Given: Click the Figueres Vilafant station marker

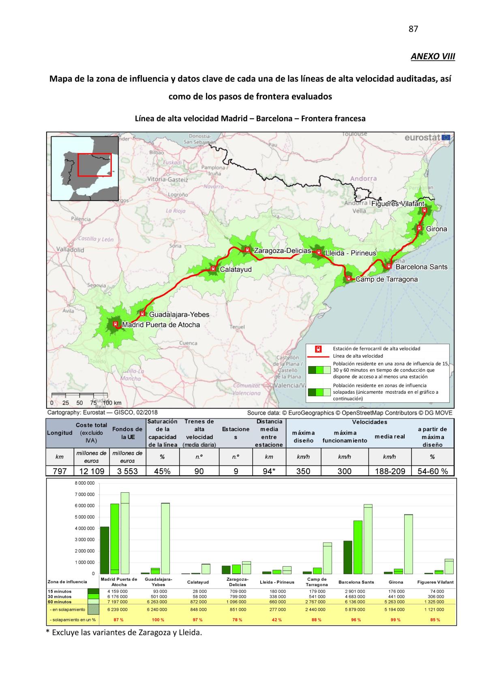Looking at the screenshot, I should pos(424,210).
